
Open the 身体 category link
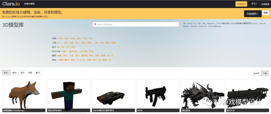[107, 43]
